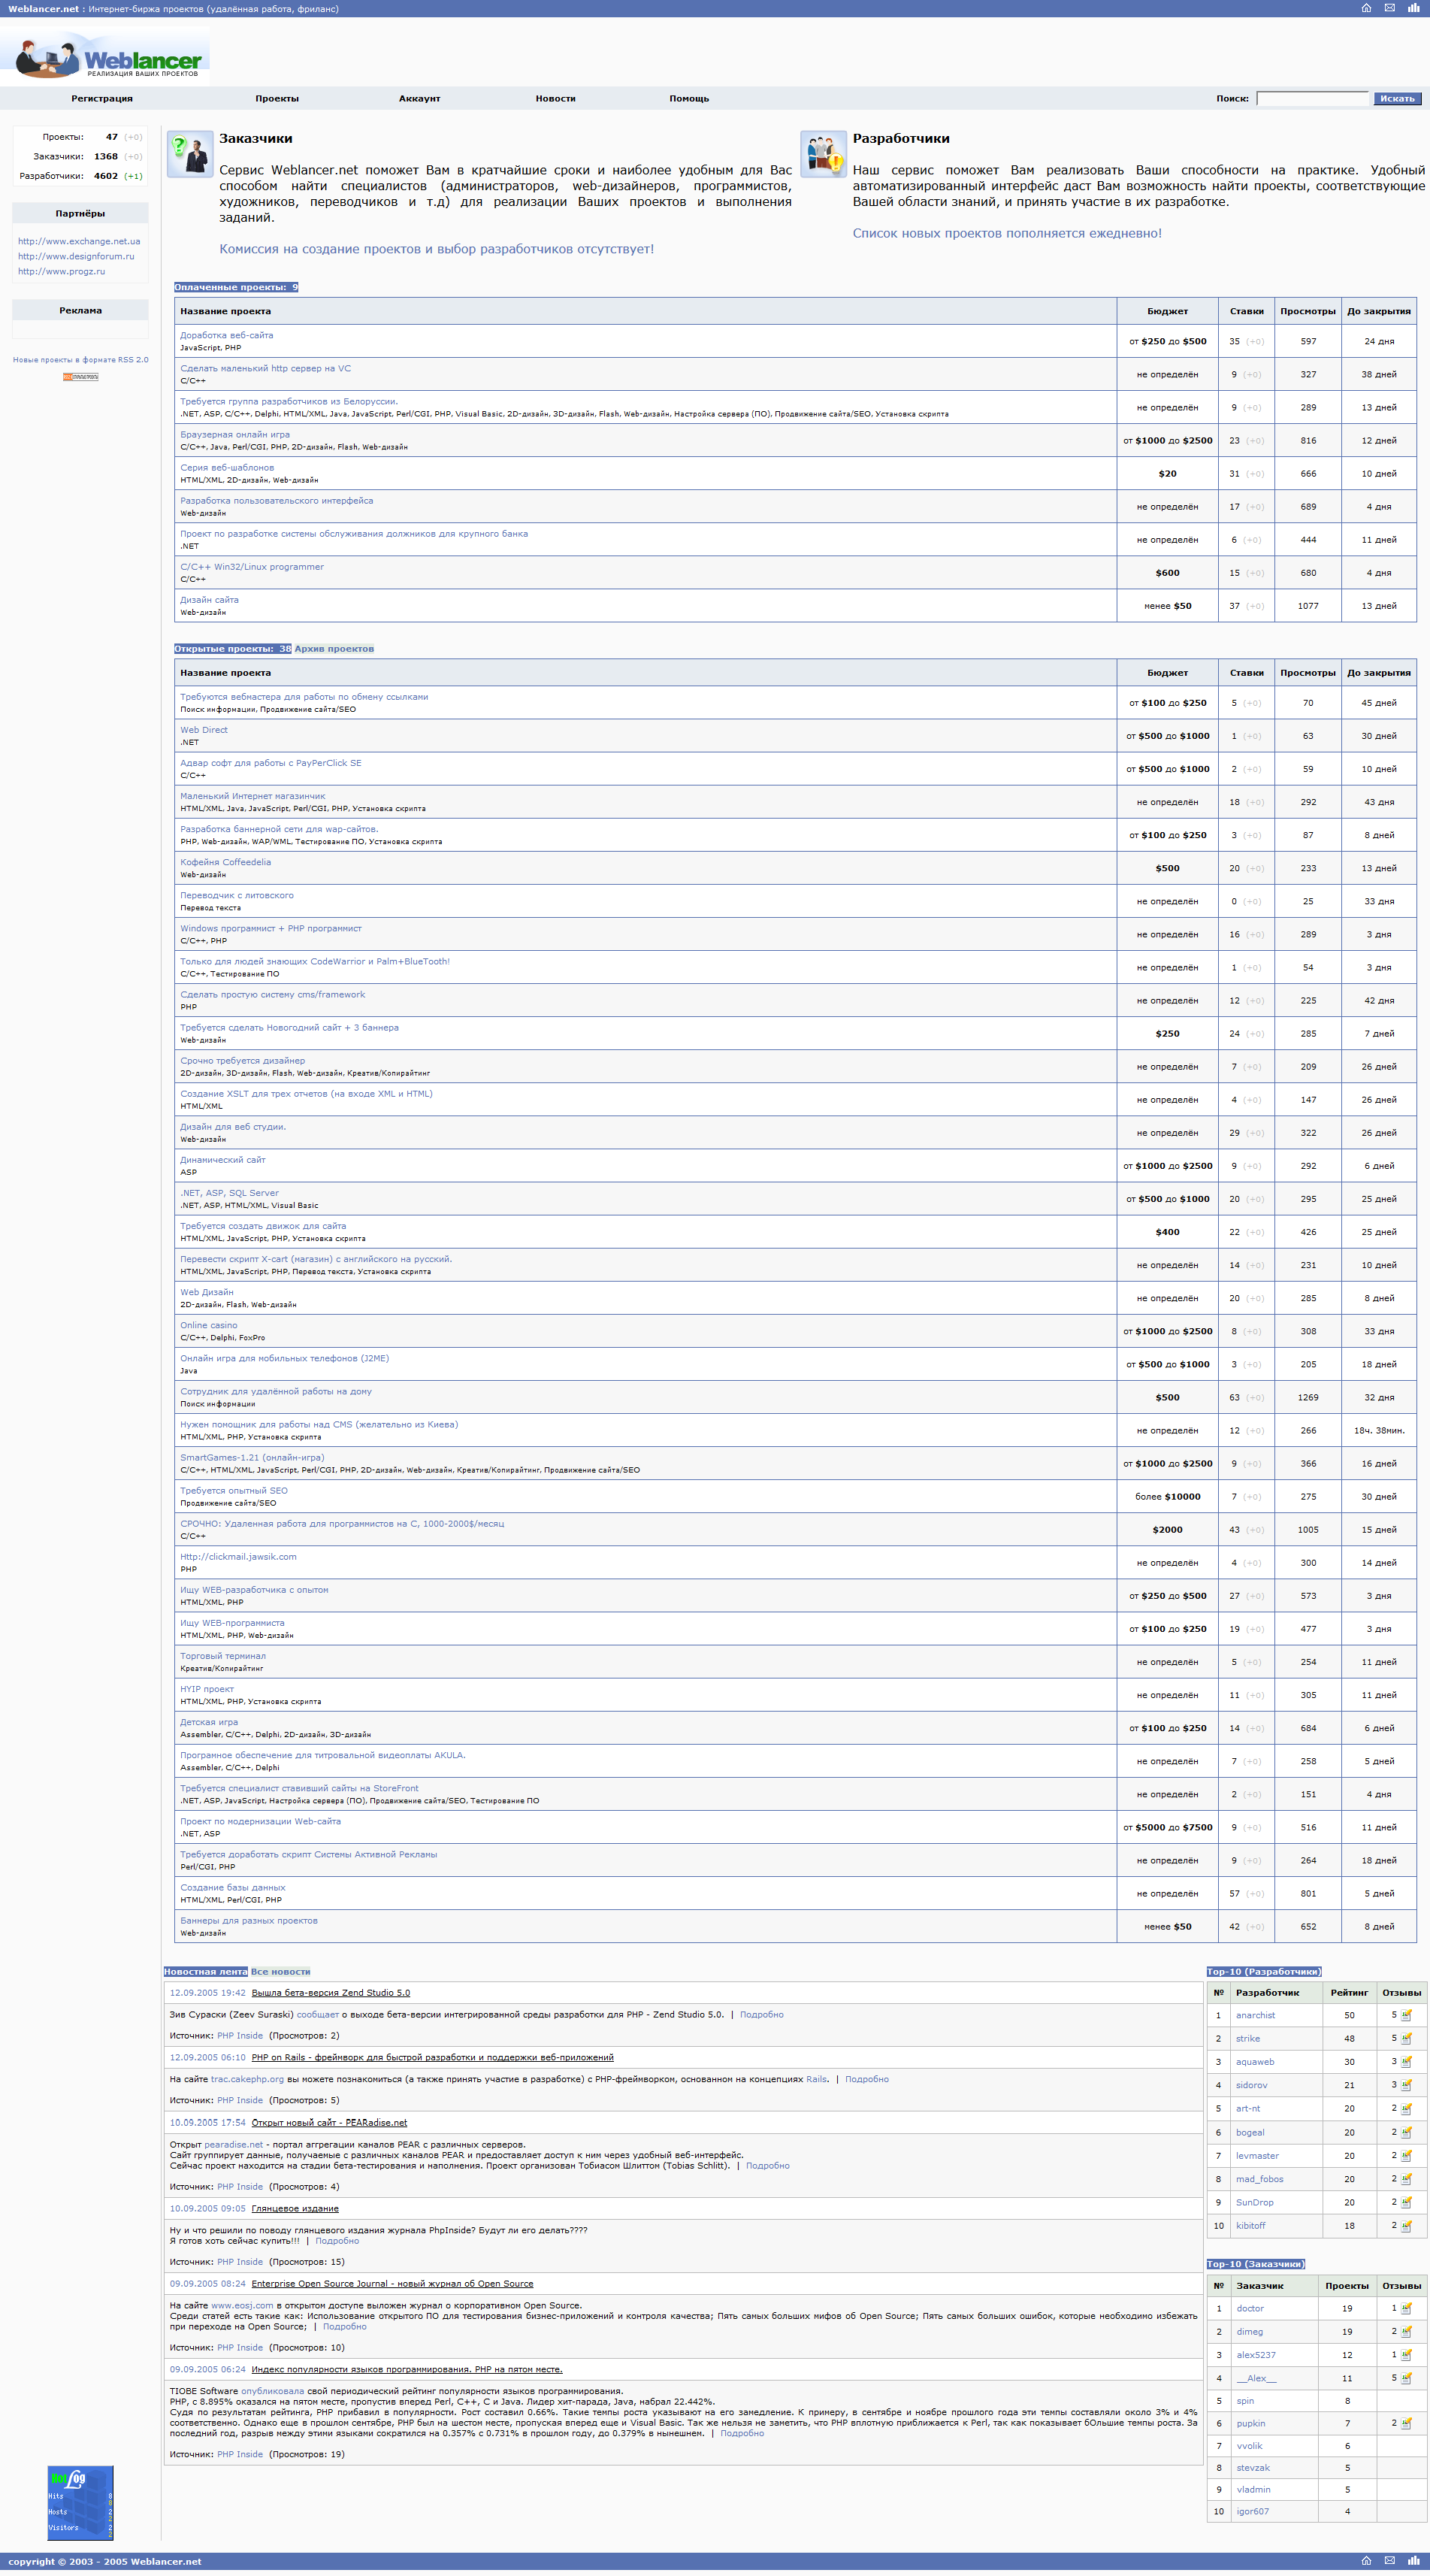This screenshot has height=2576, width=1430.
Task: Open the Браузерная онлайн игра project
Action: [x=235, y=435]
